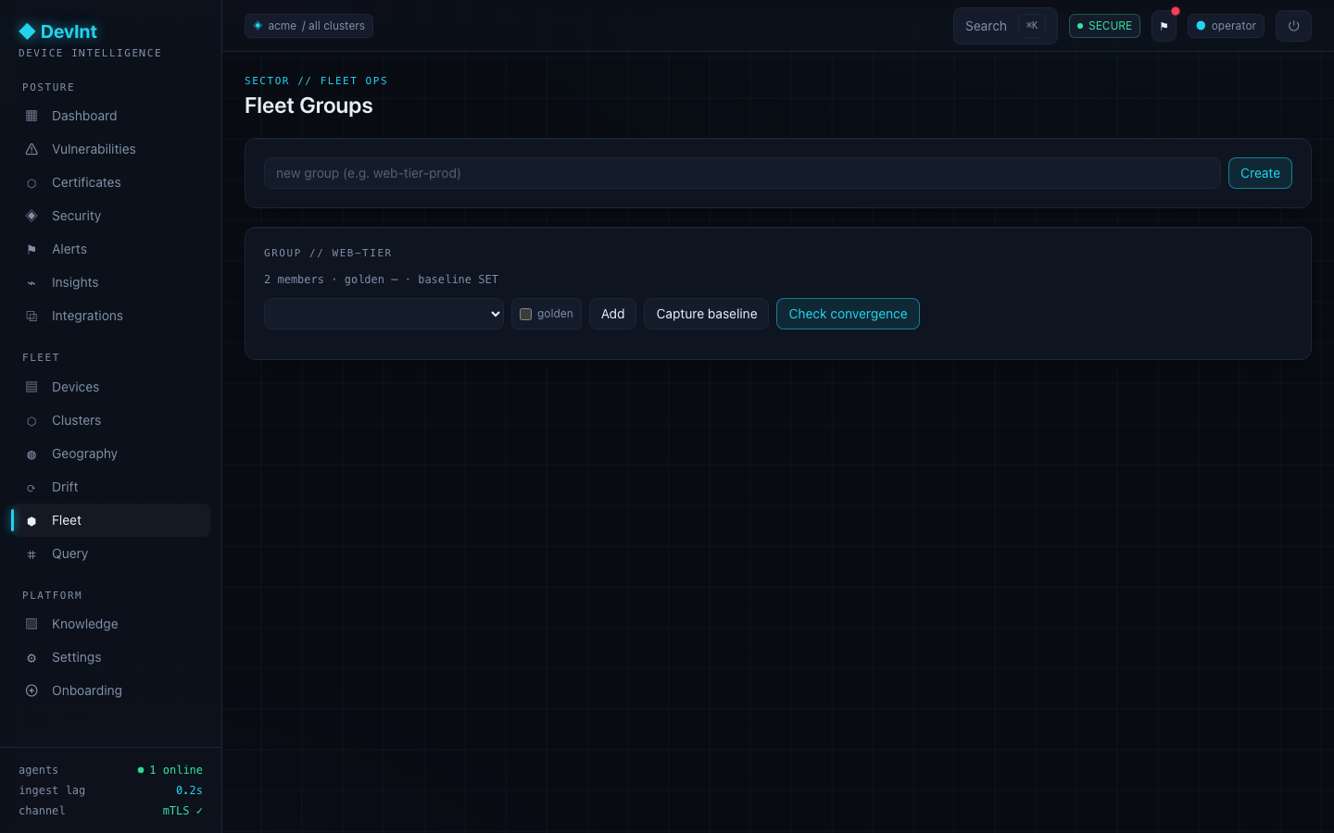Focus the new group name field

(742, 173)
